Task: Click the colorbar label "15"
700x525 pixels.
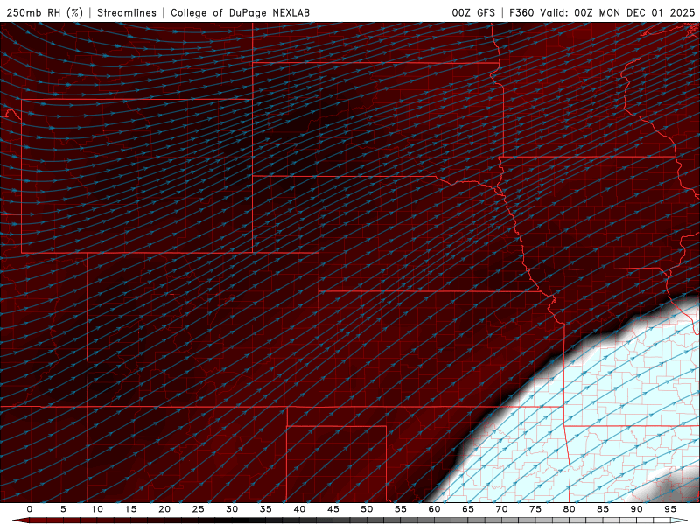Action: tap(130, 509)
